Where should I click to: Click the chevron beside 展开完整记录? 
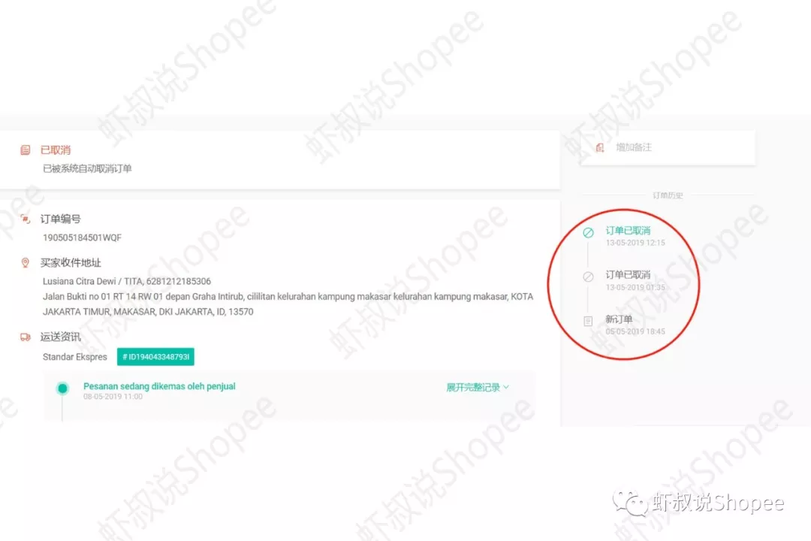coord(506,387)
